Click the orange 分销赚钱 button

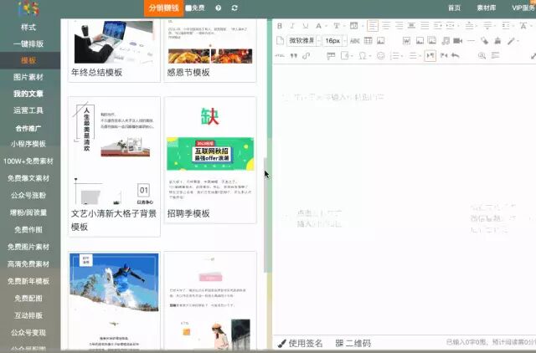click(164, 8)
